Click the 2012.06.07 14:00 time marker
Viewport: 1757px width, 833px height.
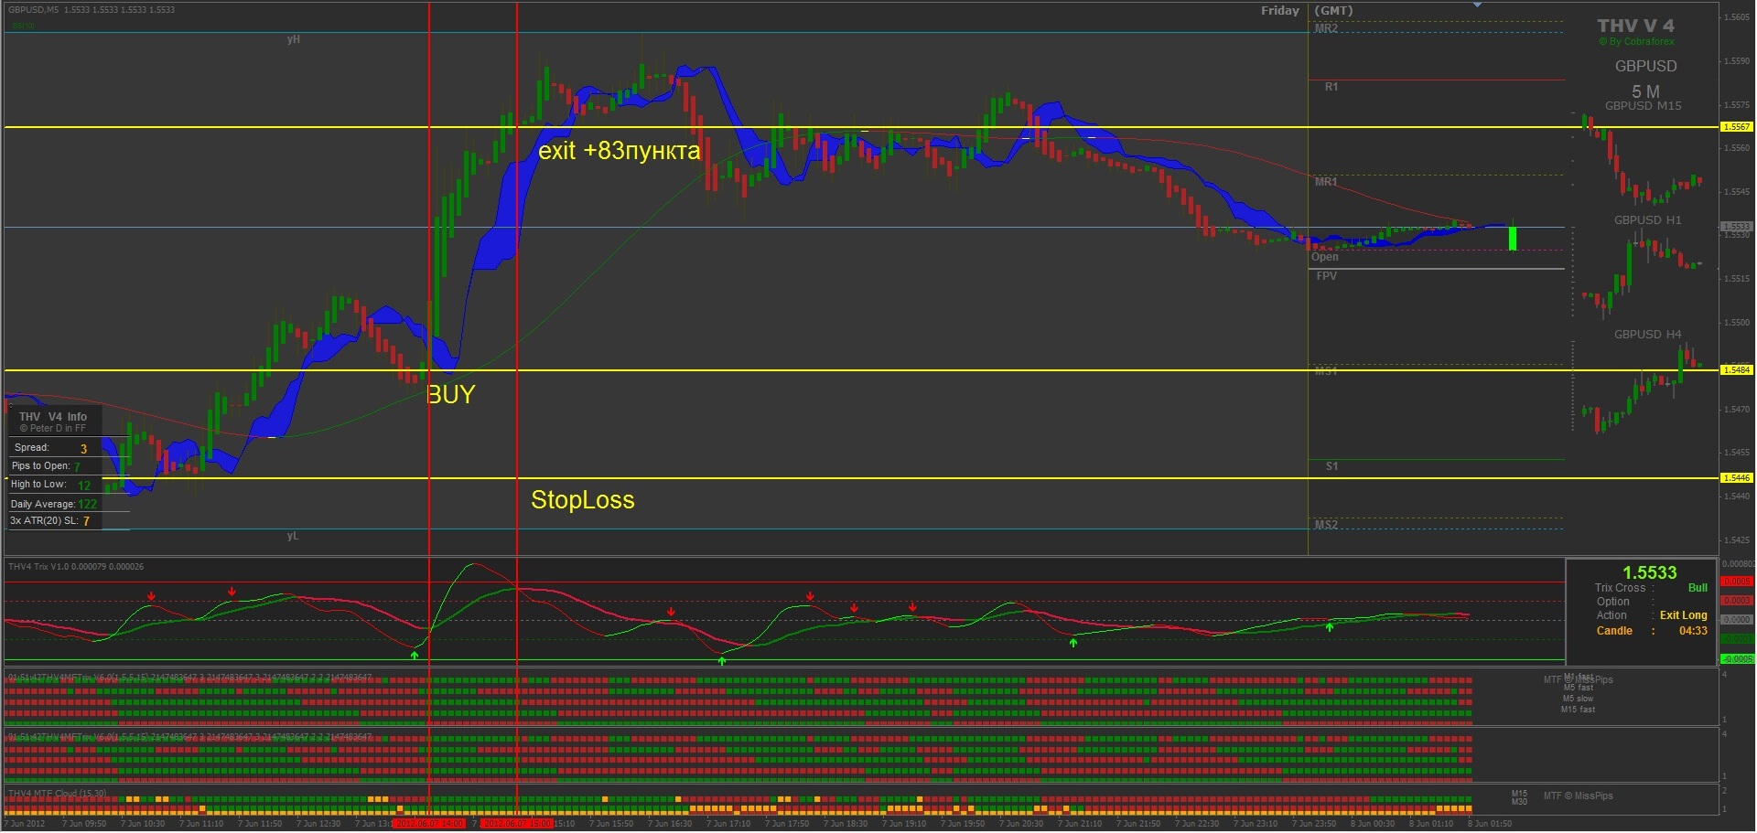pos(429,824)
